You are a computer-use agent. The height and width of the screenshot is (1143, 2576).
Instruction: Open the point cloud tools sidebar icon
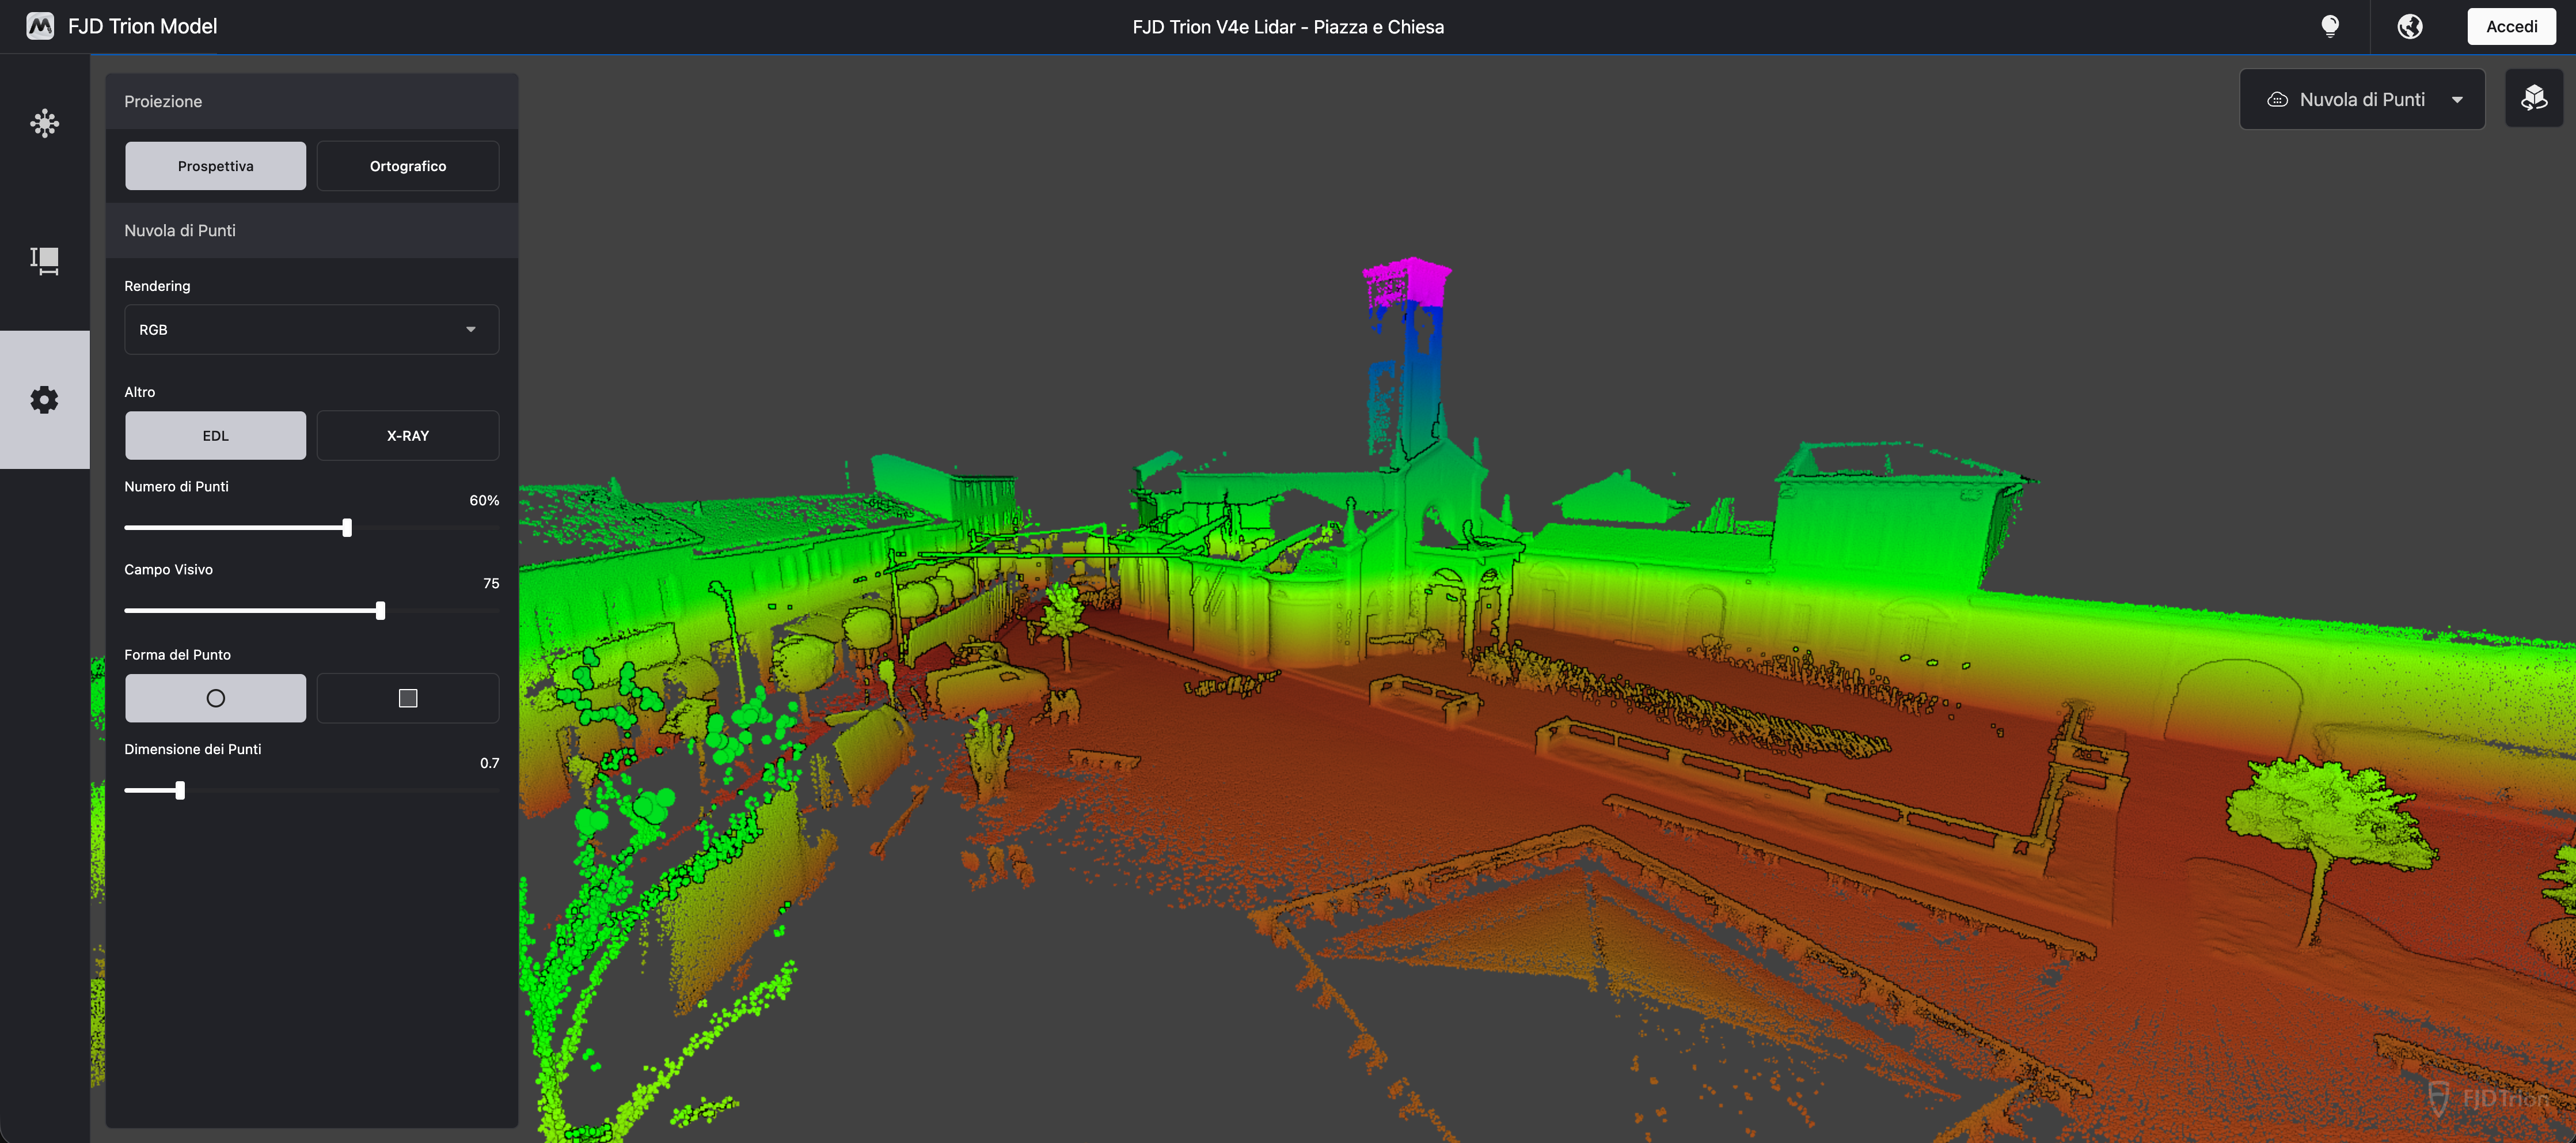pos(44,123)
